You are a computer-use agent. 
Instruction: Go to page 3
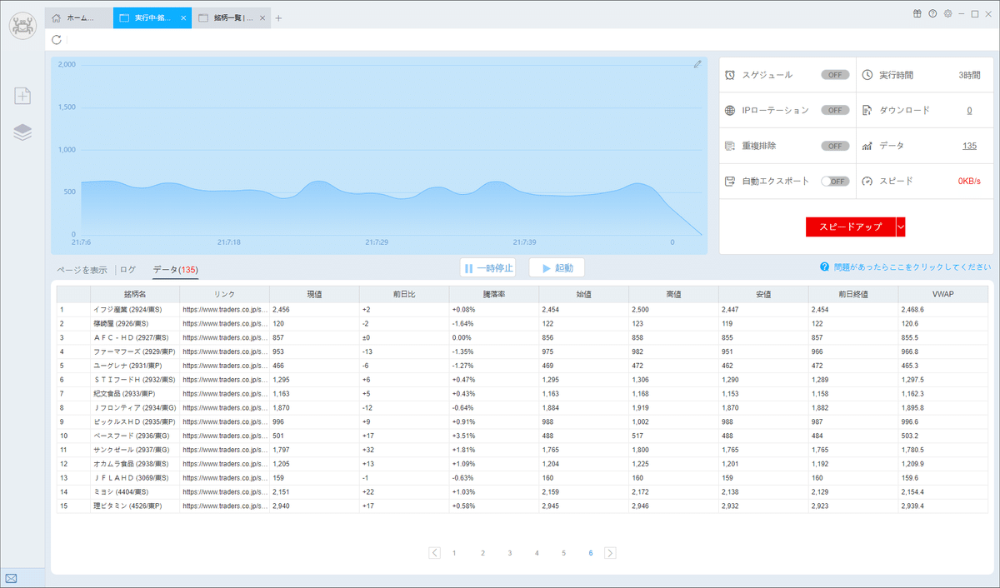[x=510, y=552]
